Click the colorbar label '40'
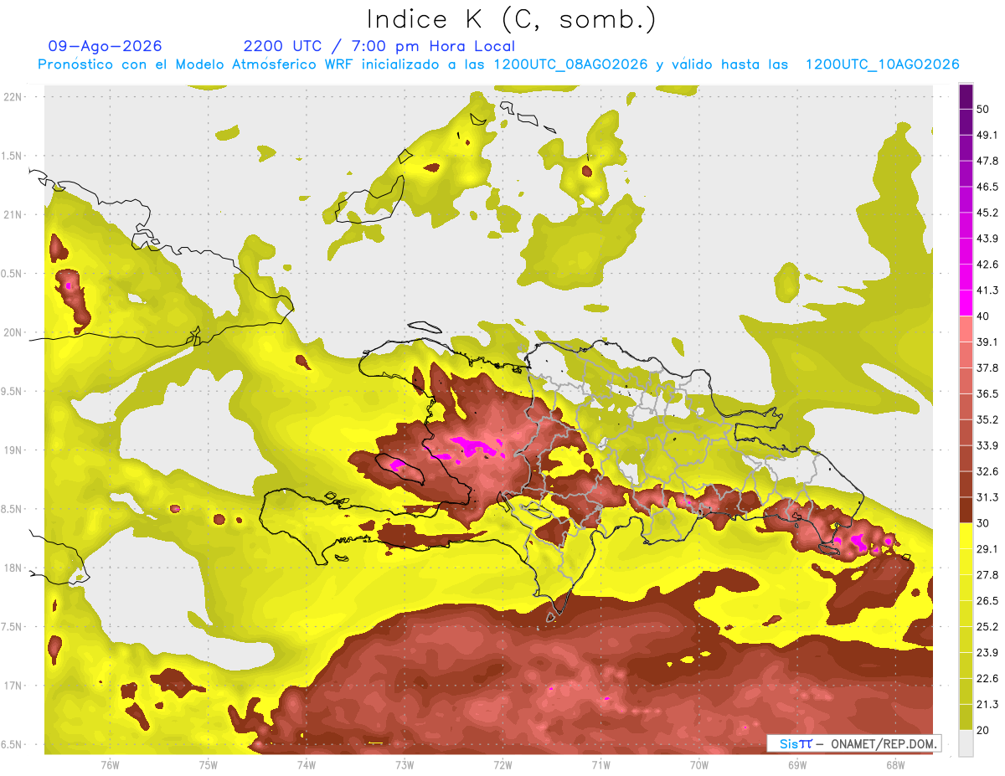 [x=983, y=316]
